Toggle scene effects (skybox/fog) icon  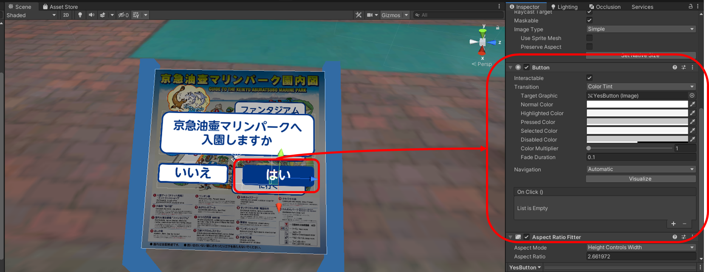[x=103, y=15]
